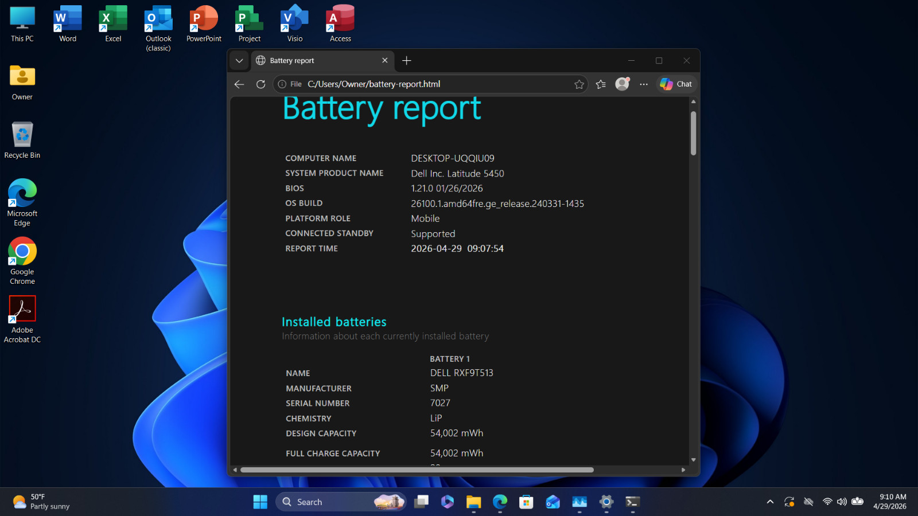The height and width of the screenshot is (516, 918).
Task: Select serial number value '7027'
Action: pos(440,403)
